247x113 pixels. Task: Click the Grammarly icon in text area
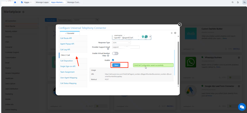point(146,37)
